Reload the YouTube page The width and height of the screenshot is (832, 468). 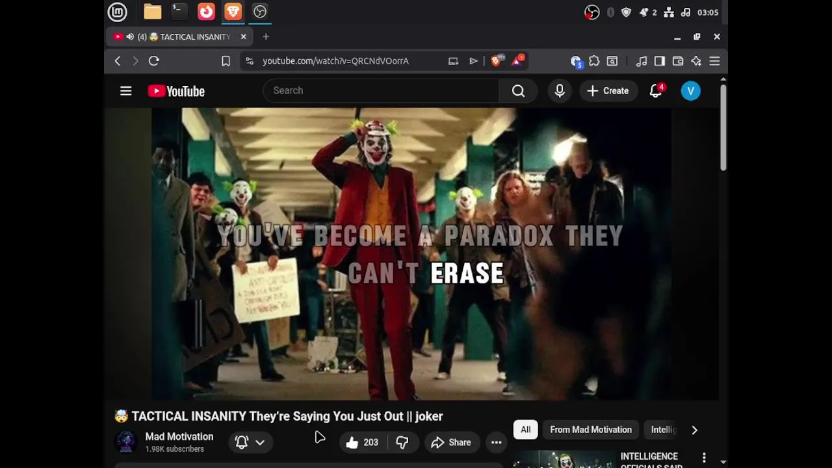pos(154,61)
